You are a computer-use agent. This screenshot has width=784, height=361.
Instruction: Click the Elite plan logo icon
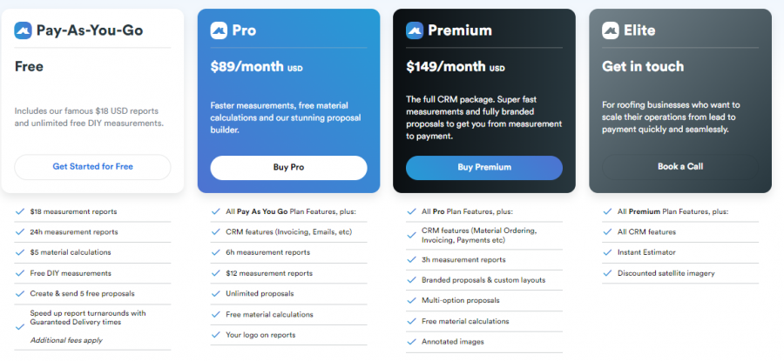pyautogui.click(x=611, y=30)
